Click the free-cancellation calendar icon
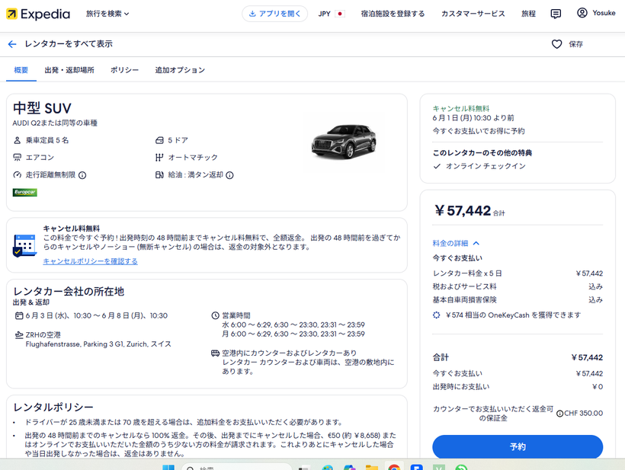This screenshot has width=625, height=470. tap(24, 245)
